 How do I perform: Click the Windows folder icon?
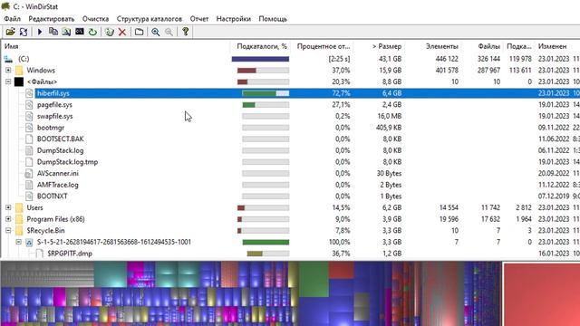19,71
